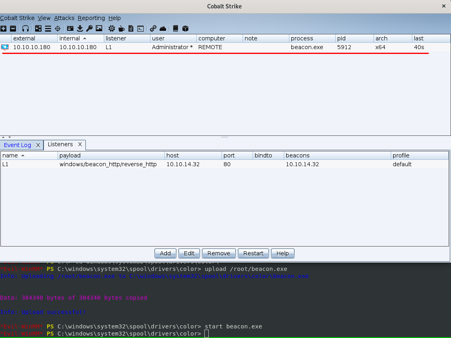Open credentials ID card icon
The width and height of the screenshot is (451, 338).
pyautogui.click(x=70, y=28)
